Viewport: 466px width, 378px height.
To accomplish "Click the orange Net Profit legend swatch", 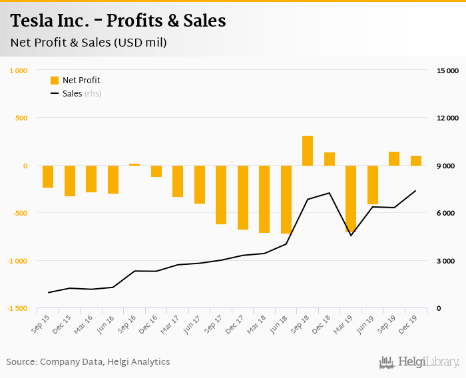I will (55, 81).
